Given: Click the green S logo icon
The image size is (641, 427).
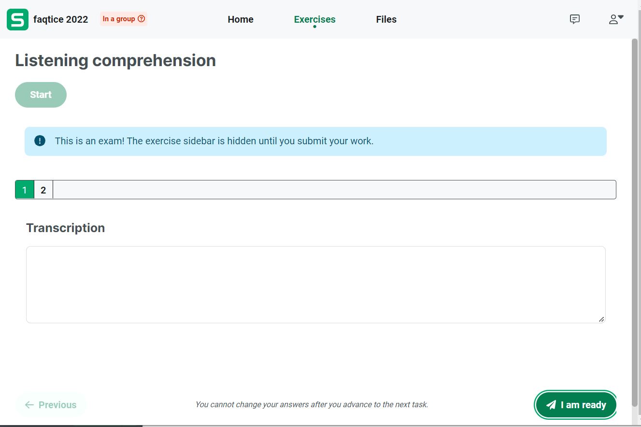Looking at the screenshot, I should tap(17, 20).
